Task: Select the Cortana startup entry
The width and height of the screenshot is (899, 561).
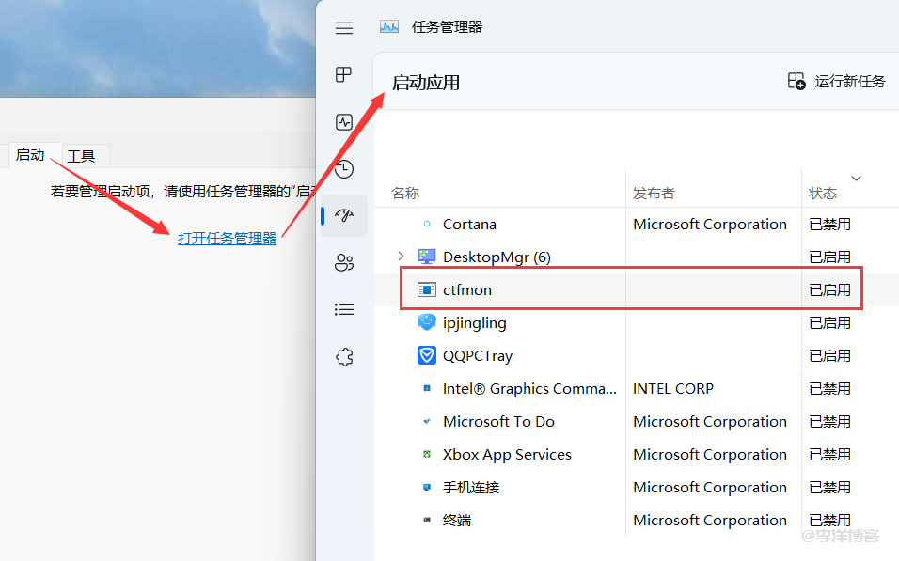Action: (469, 224)
